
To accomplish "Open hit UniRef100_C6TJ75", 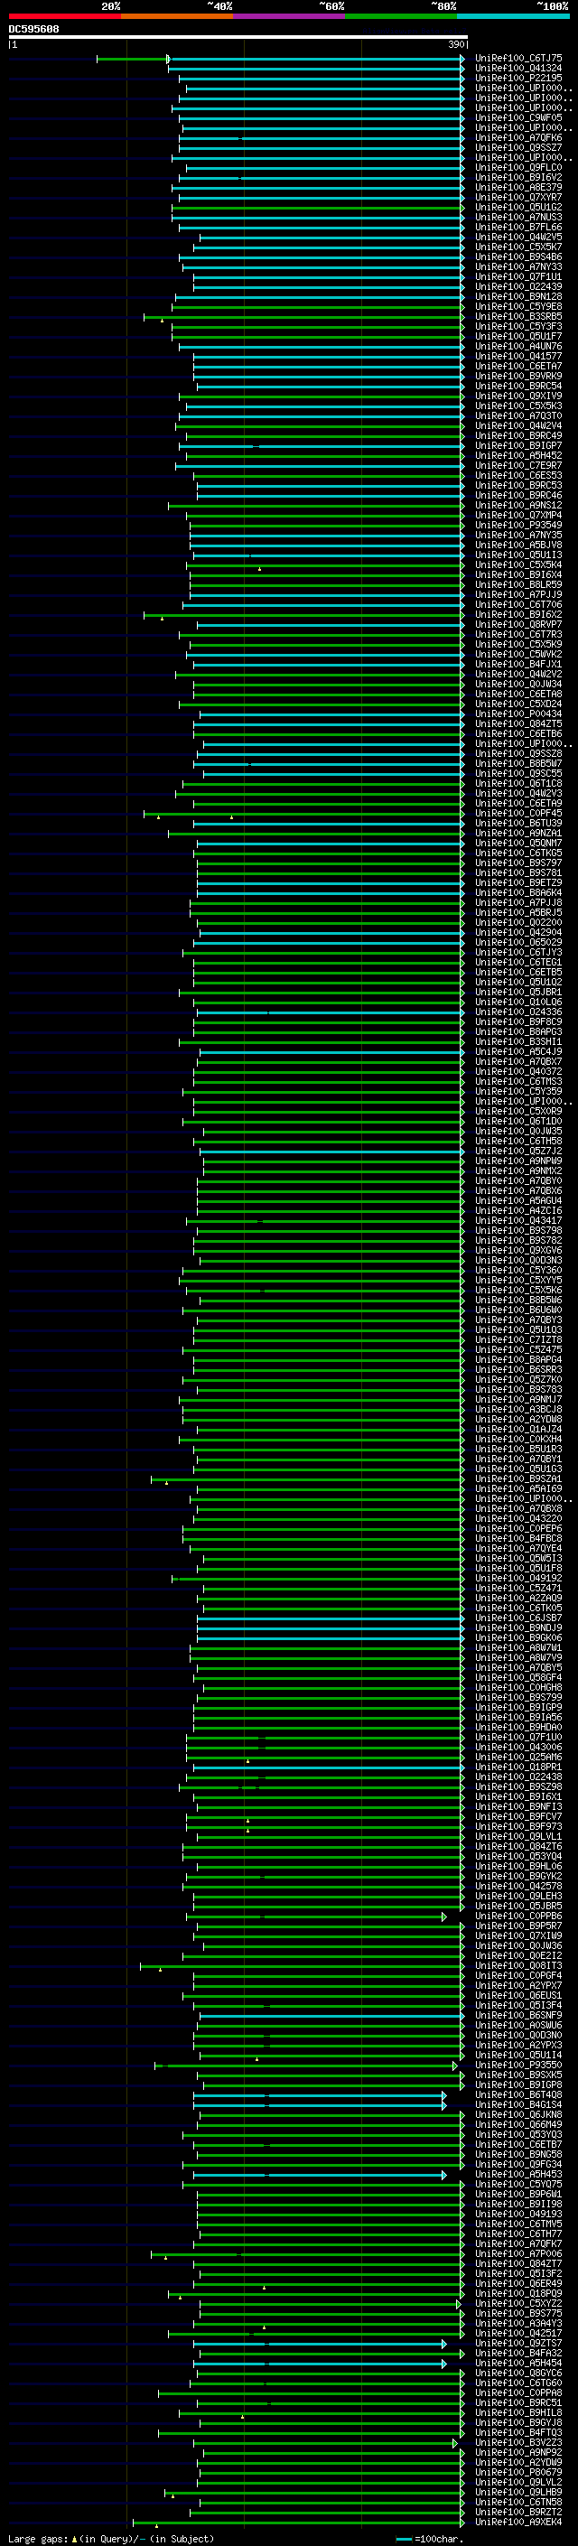I will 518,59.
